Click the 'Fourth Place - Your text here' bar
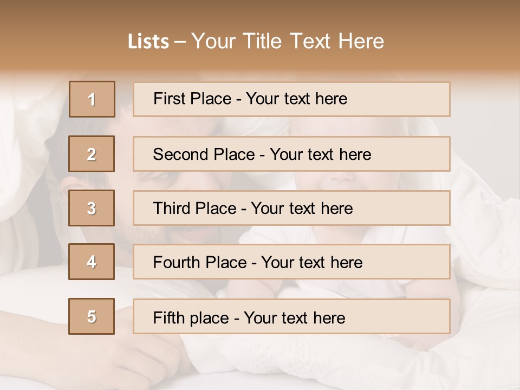The height and width of the screenshot is (390, 520). pyautogui.click(x=291, y=262)
